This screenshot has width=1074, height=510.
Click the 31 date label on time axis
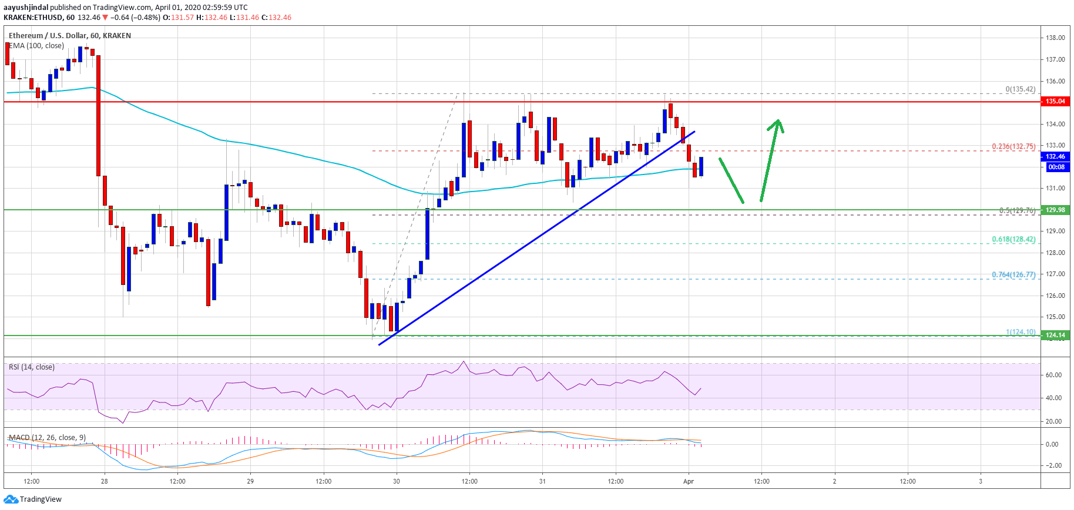click(542, 481)
